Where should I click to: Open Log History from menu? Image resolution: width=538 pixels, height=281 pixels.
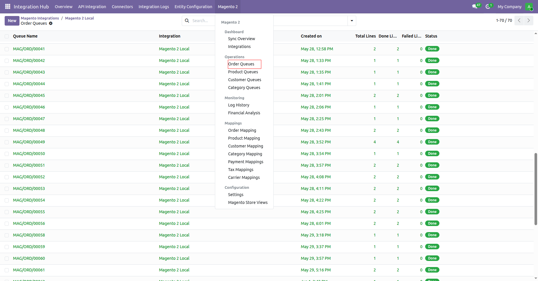[238, 105]
